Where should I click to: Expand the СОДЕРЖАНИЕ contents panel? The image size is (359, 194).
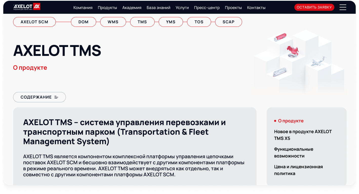coord(39,97)
